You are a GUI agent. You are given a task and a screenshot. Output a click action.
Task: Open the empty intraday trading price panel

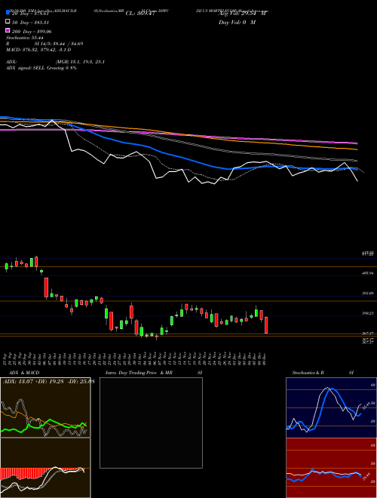tap(151, 423)
